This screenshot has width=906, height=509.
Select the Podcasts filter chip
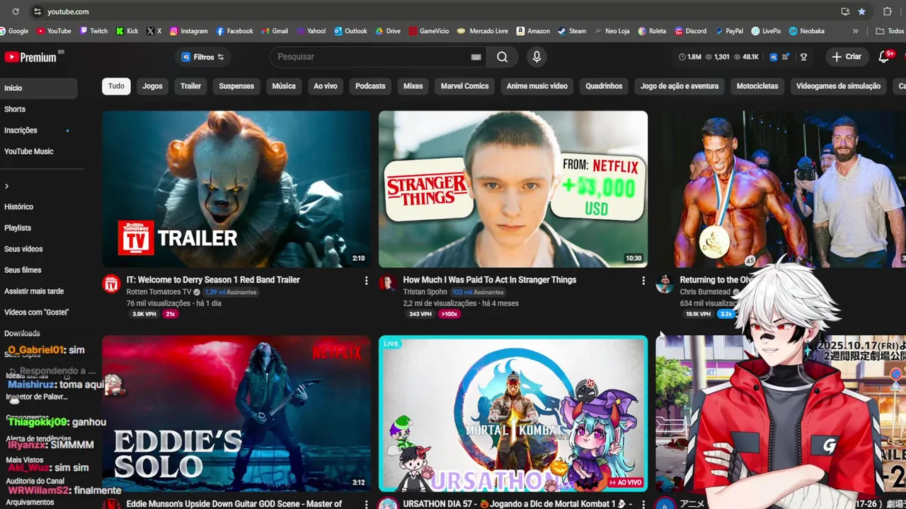370,86
